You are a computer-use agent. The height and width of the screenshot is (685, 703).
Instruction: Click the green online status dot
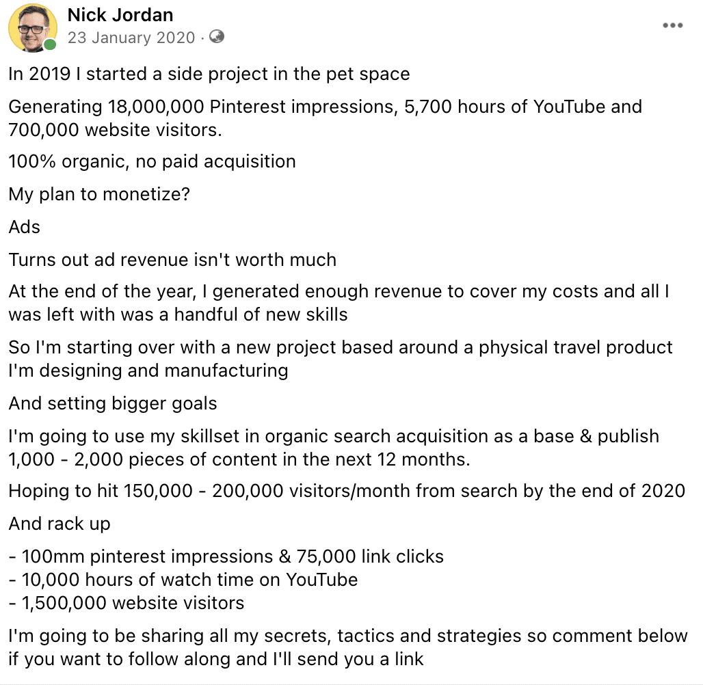50,44
